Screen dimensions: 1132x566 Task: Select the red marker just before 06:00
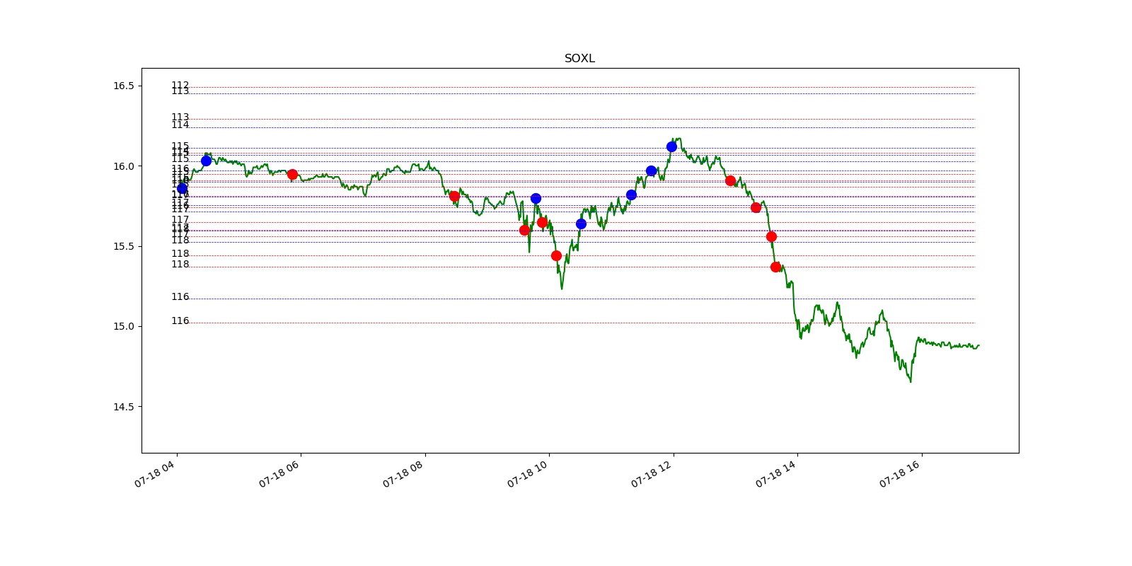coord(292,174)
